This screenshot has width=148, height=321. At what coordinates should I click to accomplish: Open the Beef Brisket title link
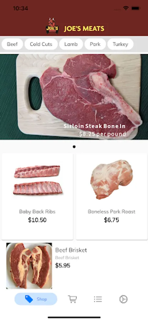tap(71, 250)
